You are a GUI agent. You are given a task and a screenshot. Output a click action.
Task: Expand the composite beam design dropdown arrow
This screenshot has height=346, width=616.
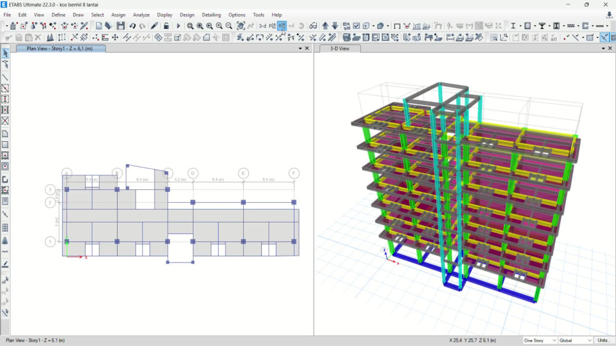[549, 26]
